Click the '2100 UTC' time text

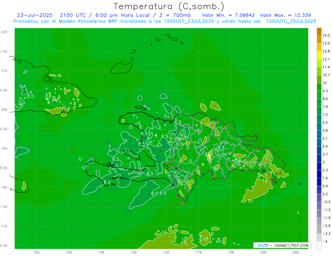(73, 15)
